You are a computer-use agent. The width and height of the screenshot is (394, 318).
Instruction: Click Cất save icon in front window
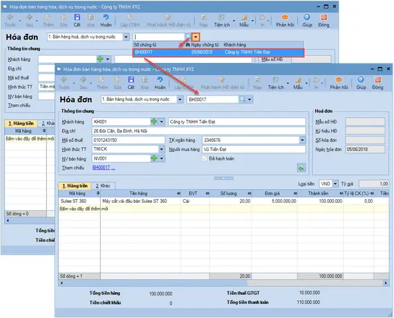pos(131,80)
